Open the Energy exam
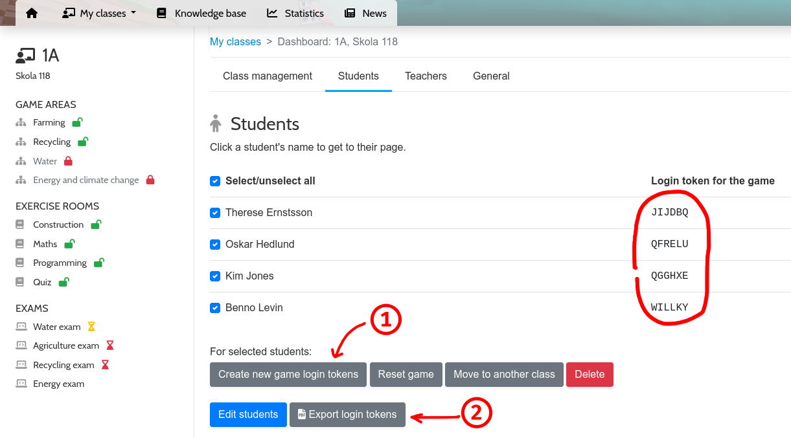Image resolution: width=791 pixels, height=438 pixels. tap(58, 384)
